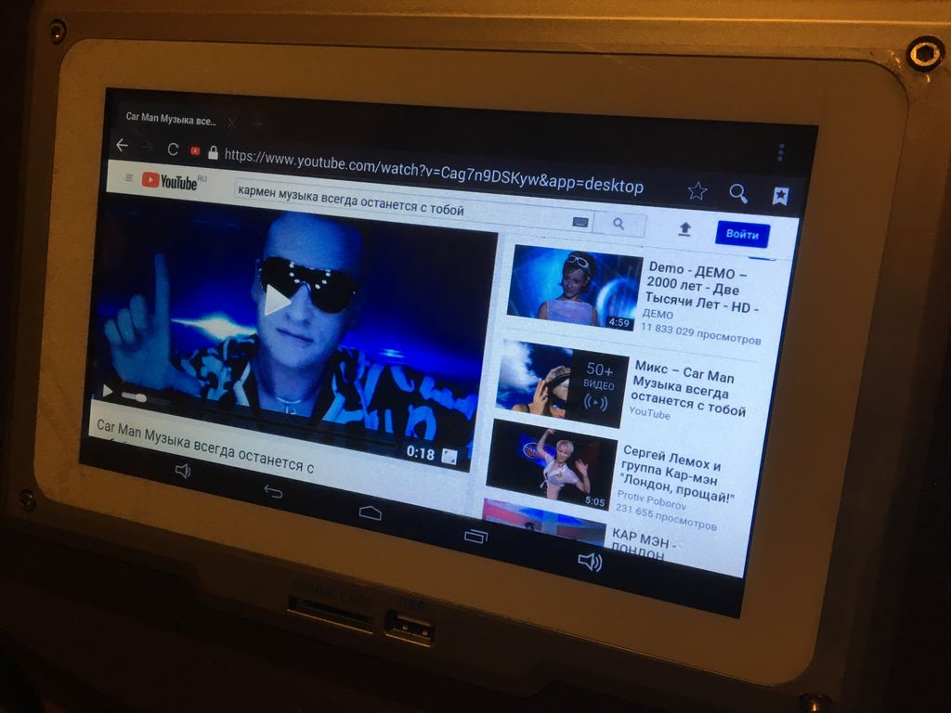Tap the Android recent apps button
Image resolution: width=951 pixels, height=713 pixels.
475,536
